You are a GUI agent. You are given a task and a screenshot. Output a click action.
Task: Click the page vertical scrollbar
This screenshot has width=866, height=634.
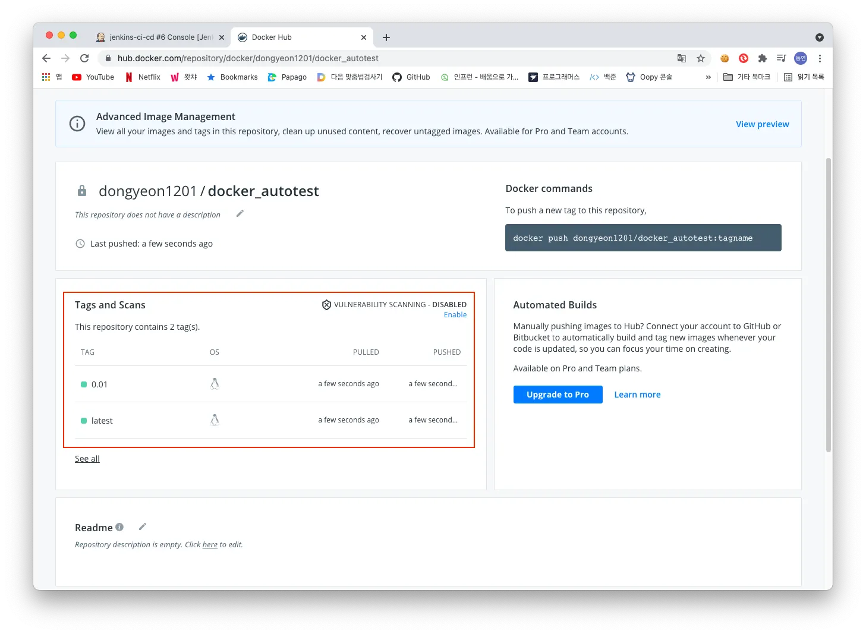pyautogui.click(x=828, y=304)
